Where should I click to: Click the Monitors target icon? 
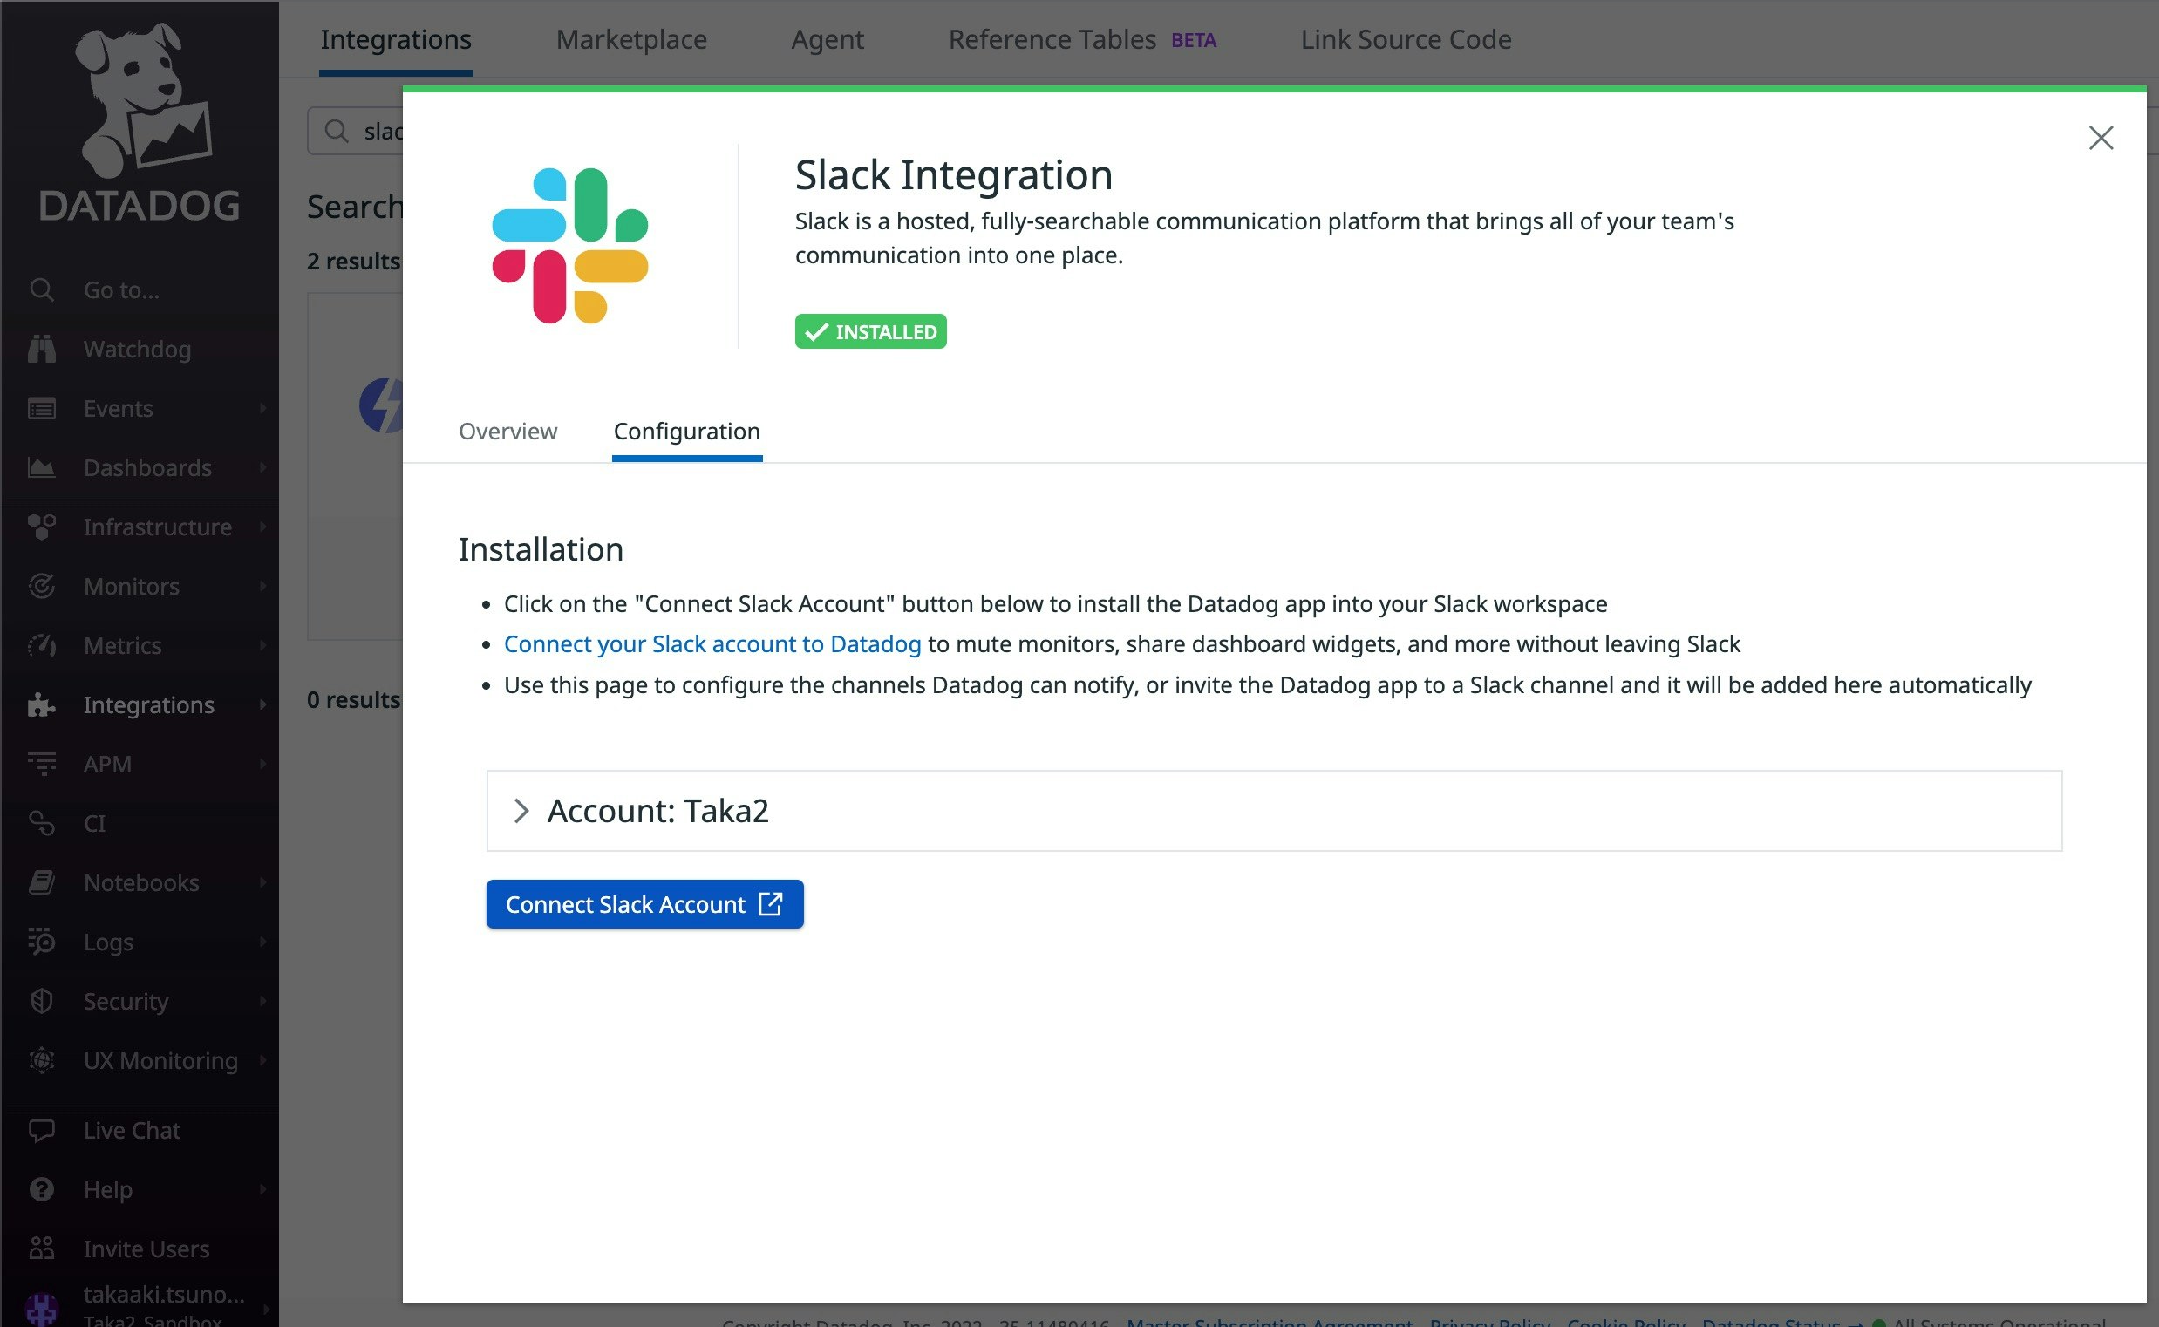point(41,586)
